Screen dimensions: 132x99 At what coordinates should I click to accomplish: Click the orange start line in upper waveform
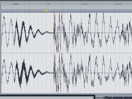click(54, 33)
